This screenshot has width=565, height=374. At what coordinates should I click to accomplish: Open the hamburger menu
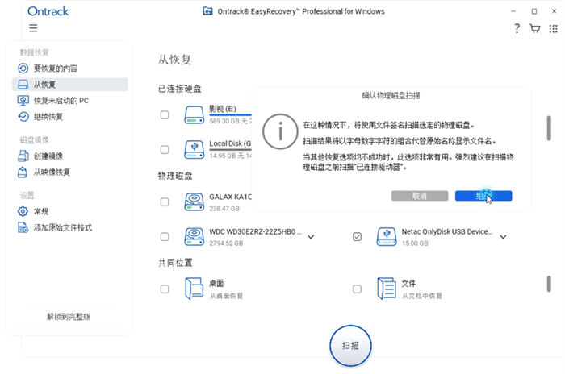(33, 28)
